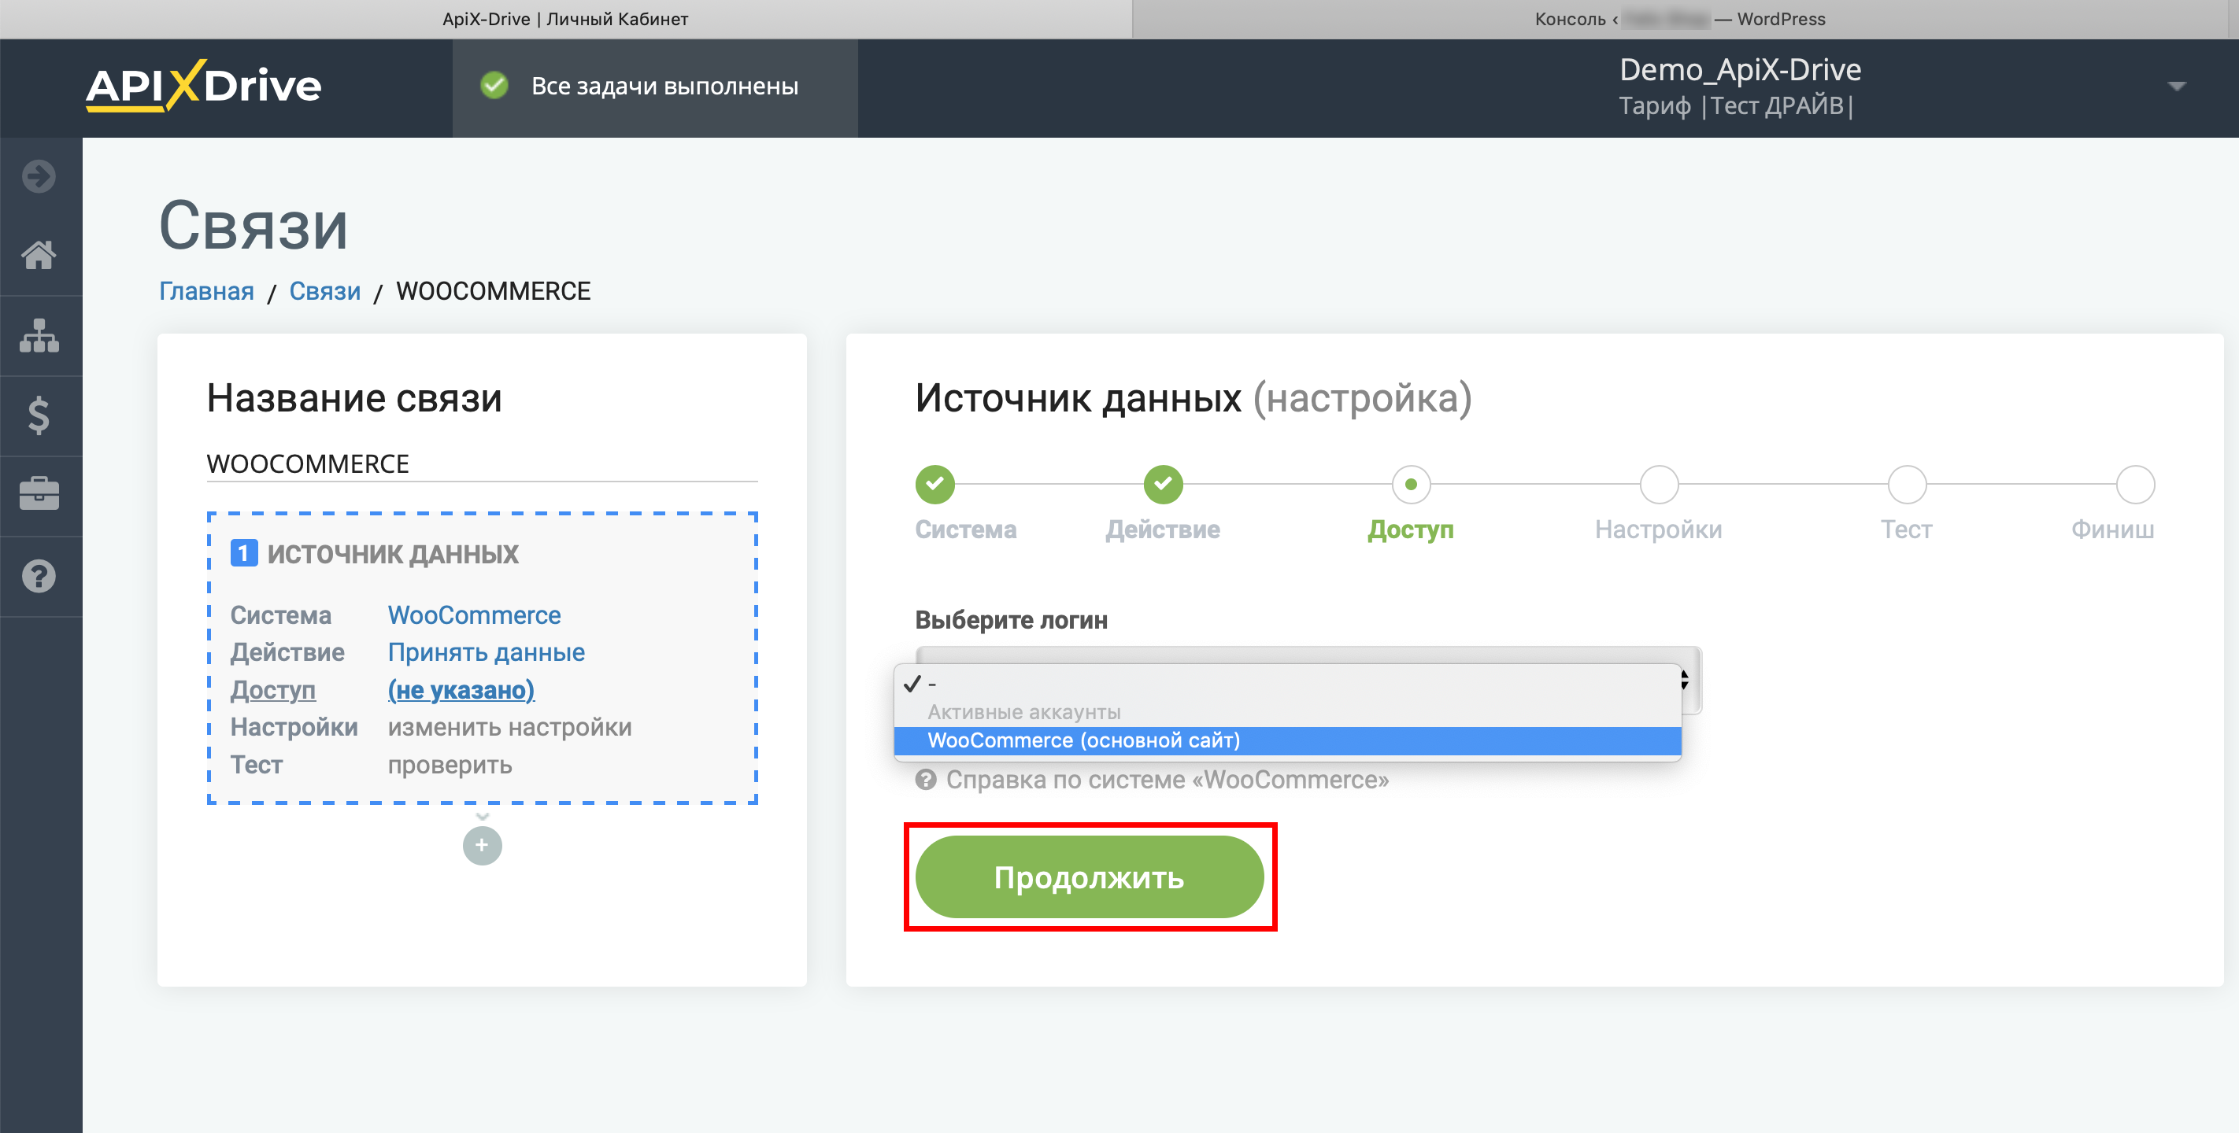Click the plus button to add a block
The height and width of the screenshot is (1133, 2239).
click(483, 845)
